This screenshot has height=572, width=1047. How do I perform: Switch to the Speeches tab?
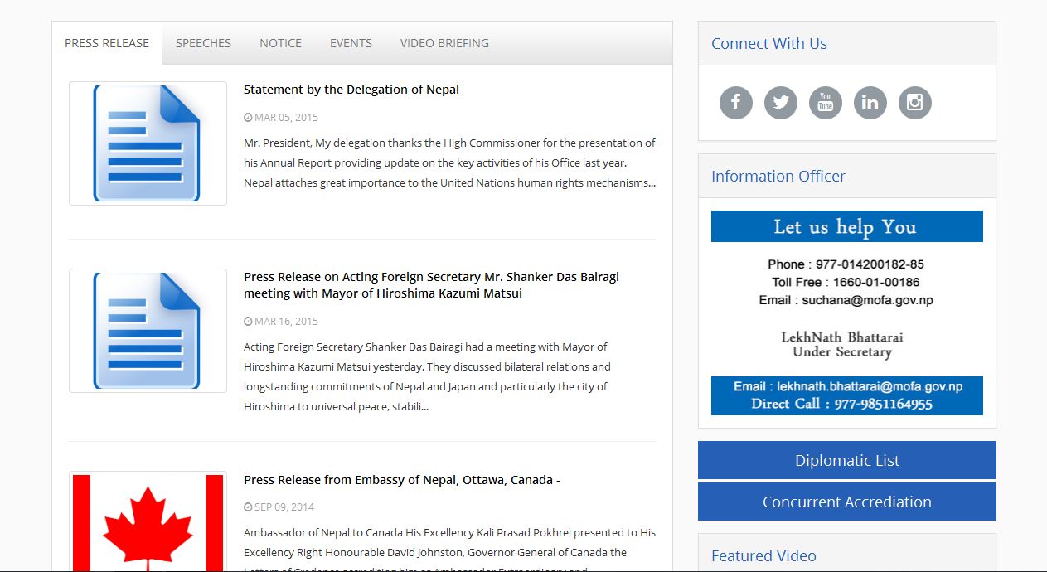pyautogui.click(x=203, y=43)
